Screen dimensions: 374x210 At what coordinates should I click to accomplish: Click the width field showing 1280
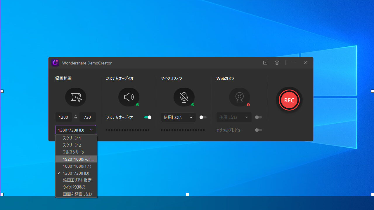coord(63,117)
